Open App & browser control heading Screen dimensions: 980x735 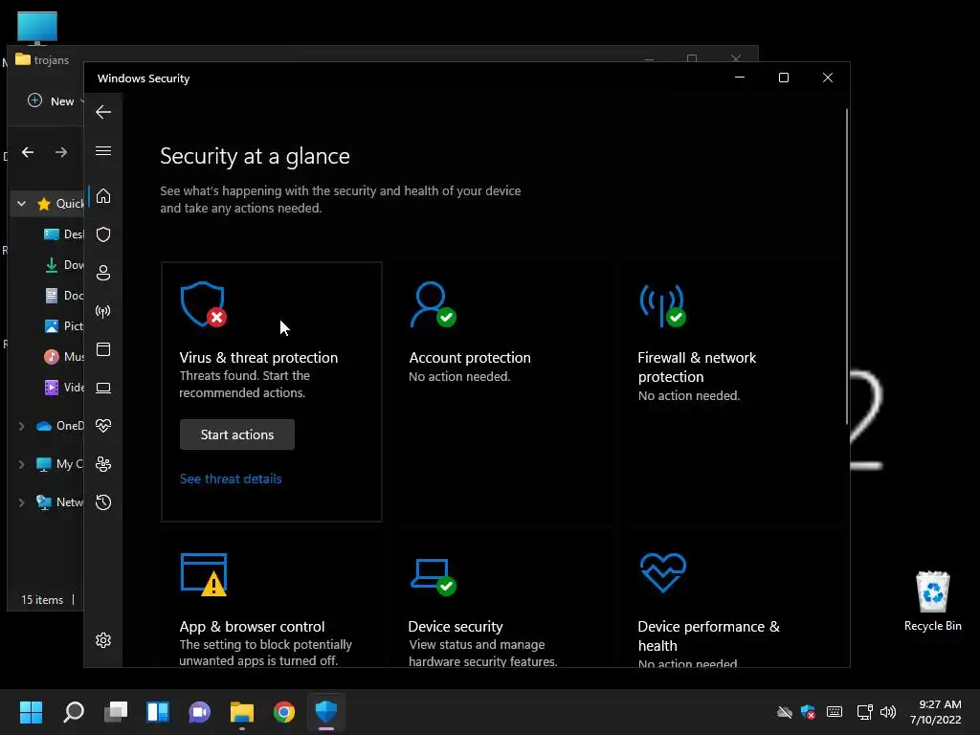pyautogui.click(x=252, y=626)
